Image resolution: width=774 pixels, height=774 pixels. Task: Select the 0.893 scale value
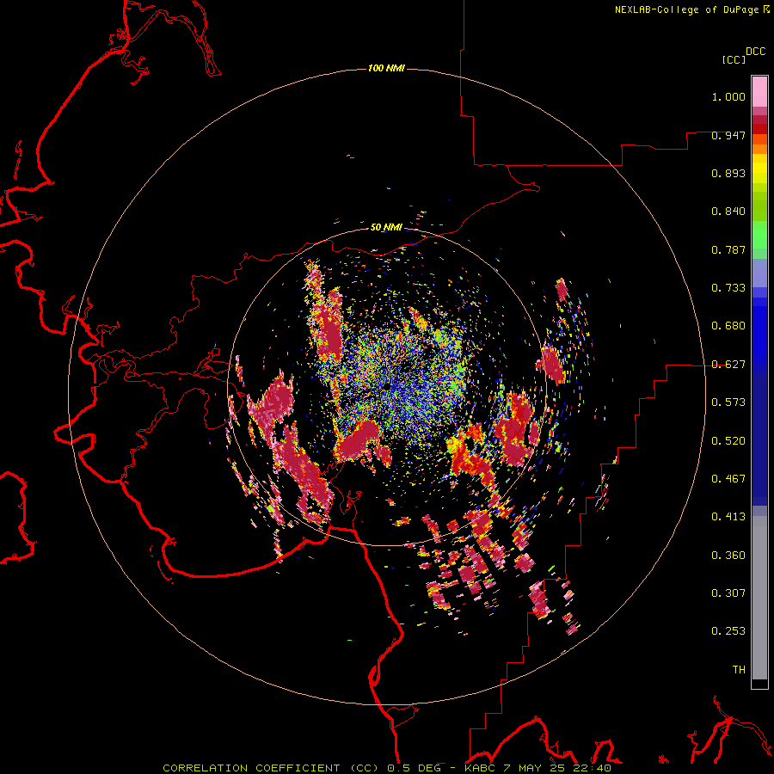pyautogui.click(x=728, y=173)
